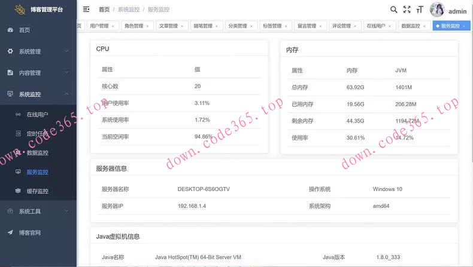Click the 首页 dashboard icon in sidebar
This screenshot has width=473, height=267.
pyautogui.click(x=10, y=30)
